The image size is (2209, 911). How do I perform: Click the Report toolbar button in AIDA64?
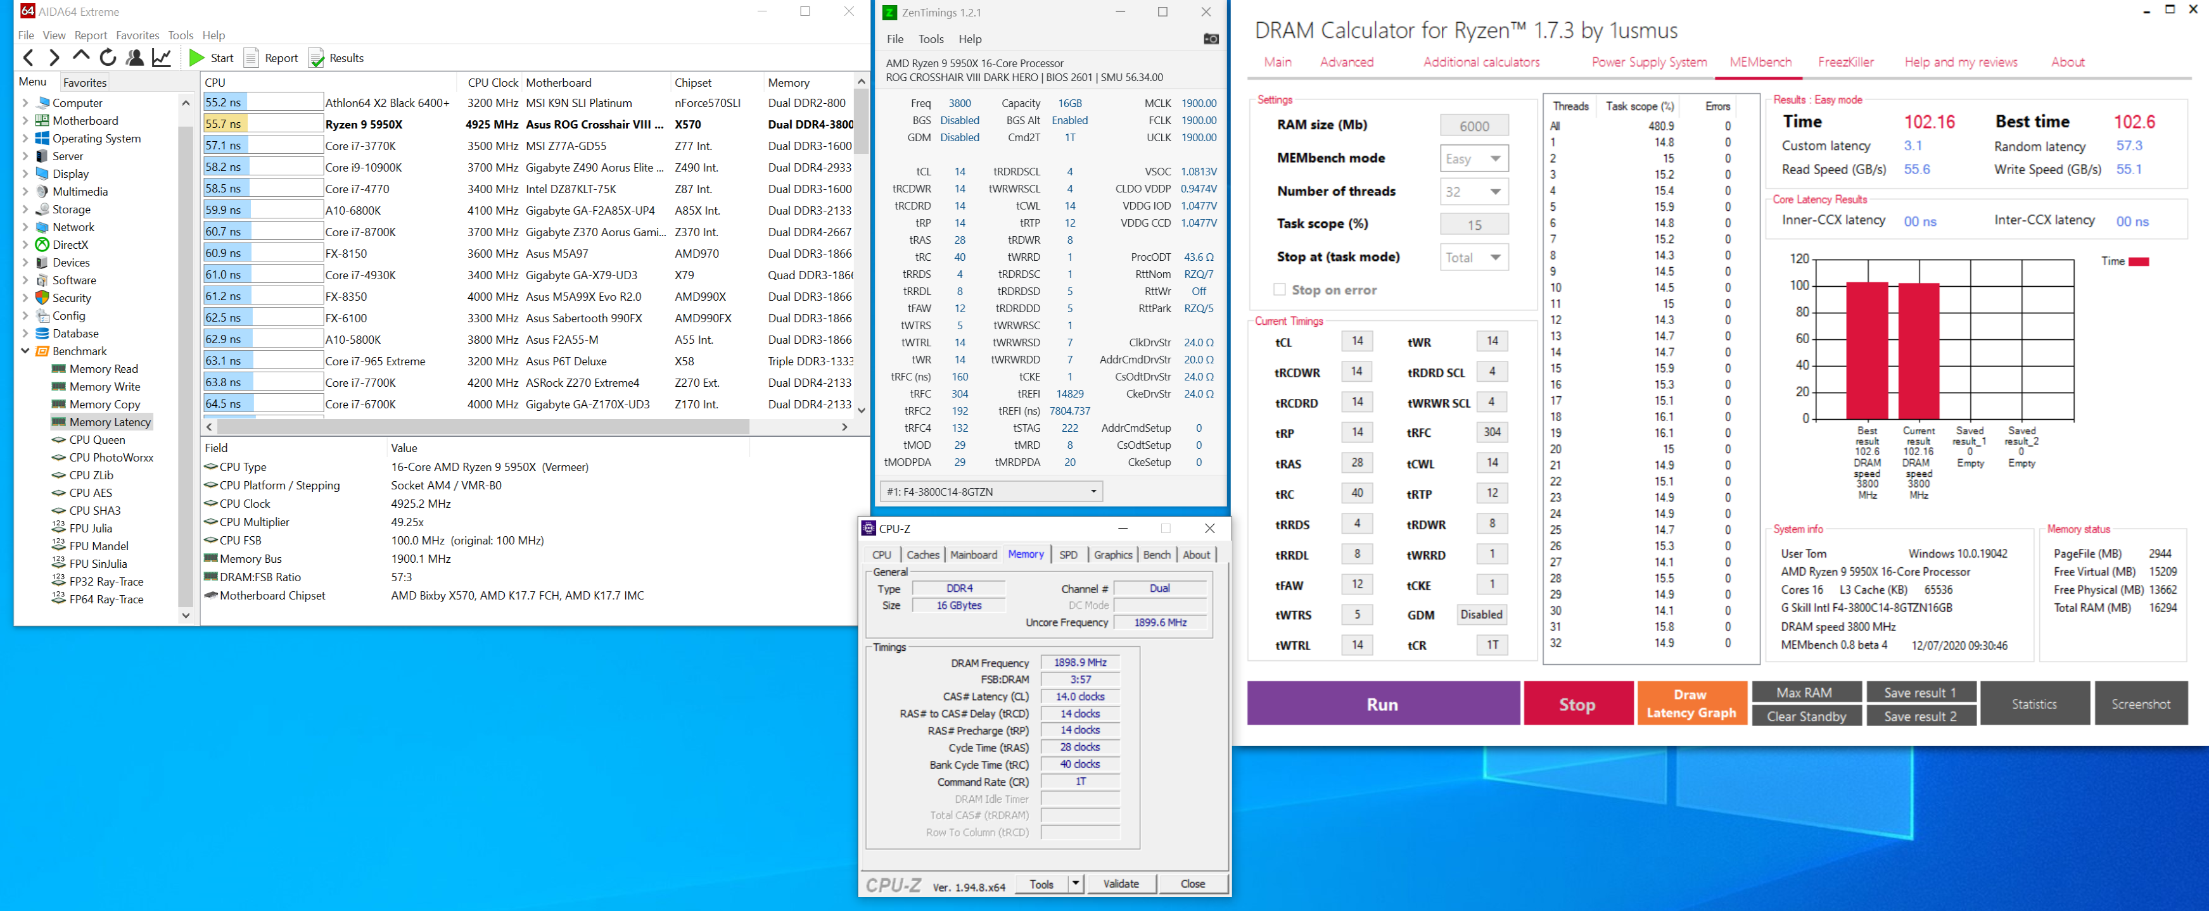pos(271,58)
